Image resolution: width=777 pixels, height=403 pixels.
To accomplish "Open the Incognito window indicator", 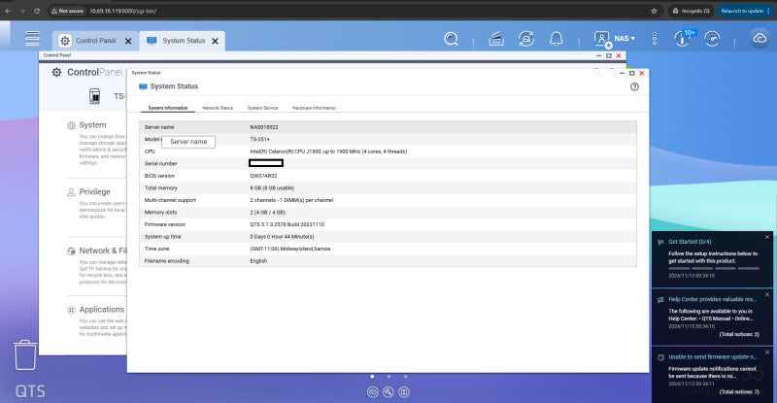I will (692, 11).
